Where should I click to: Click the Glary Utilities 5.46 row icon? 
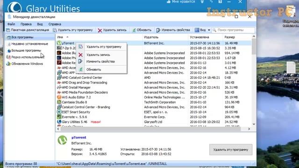click(x=59, y=122)
